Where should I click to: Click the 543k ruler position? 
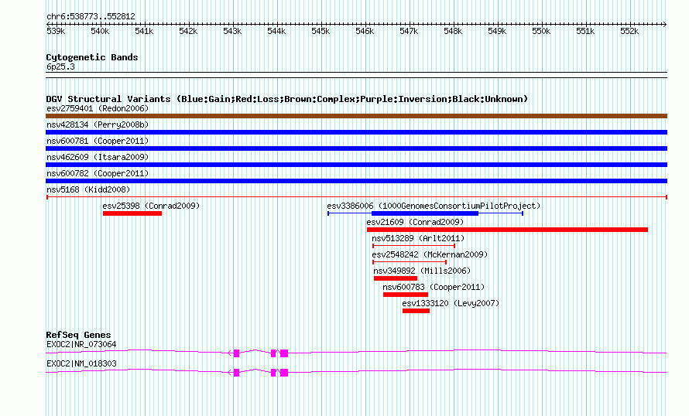click(232, 31)
